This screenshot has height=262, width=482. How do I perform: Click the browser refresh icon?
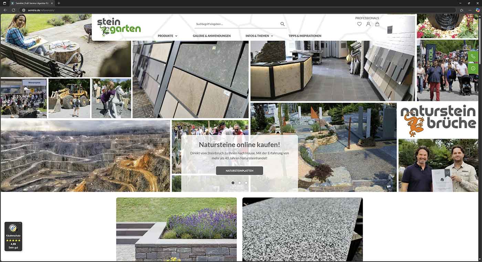(13, 10)
